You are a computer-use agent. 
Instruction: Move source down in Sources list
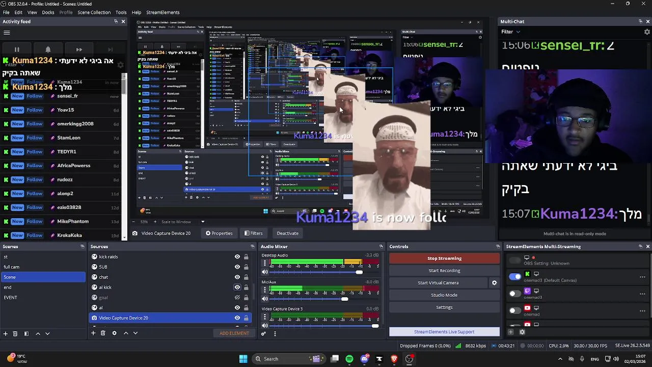[x=135, y=333]
